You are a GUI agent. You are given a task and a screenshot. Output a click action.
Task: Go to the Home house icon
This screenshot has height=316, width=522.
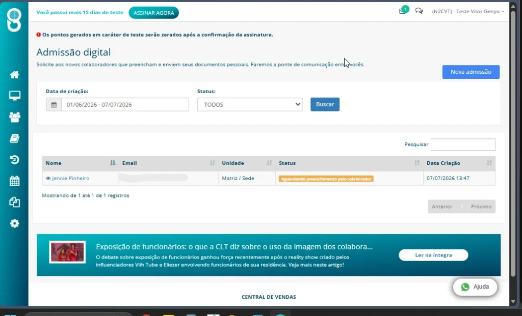[x=14, y=75]
